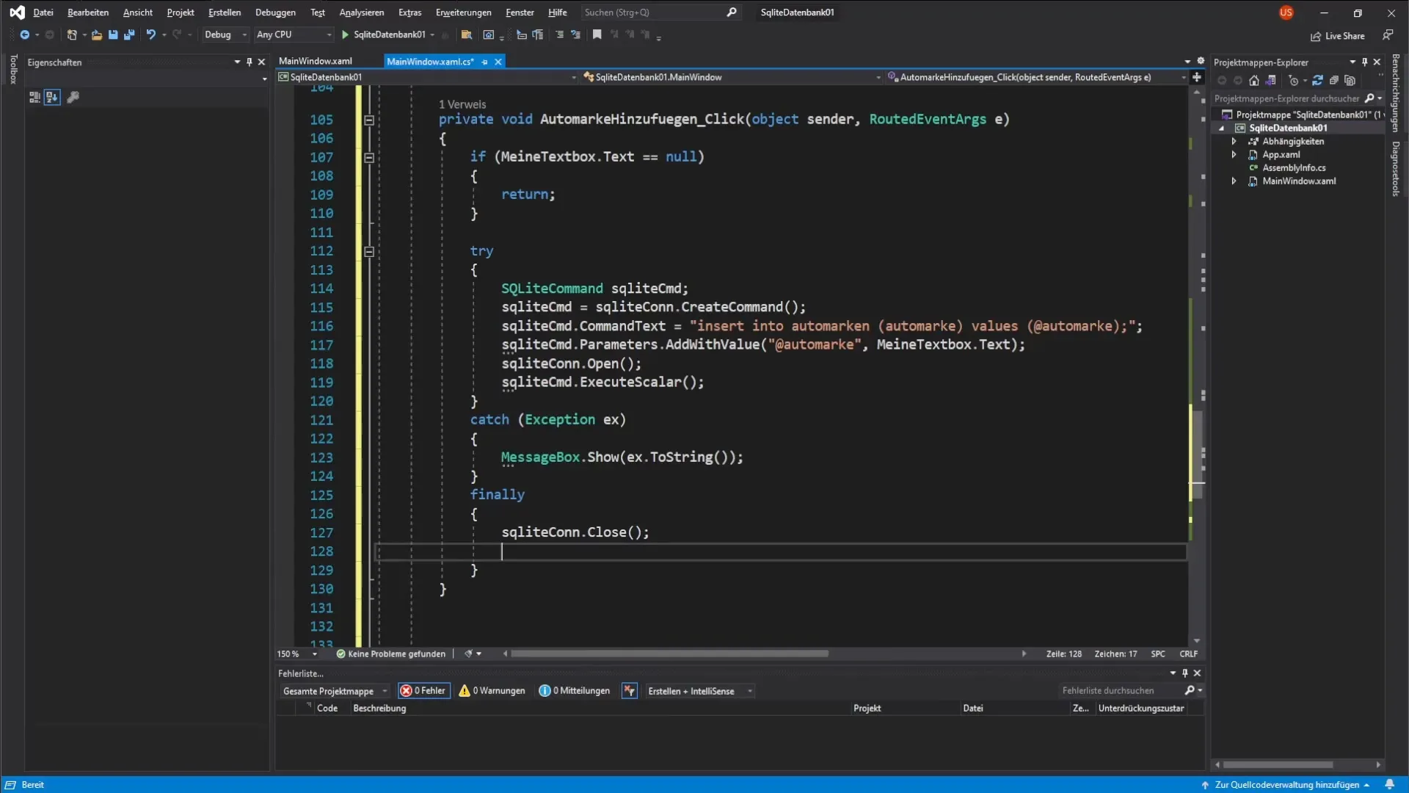This screenshot has height=793, width=1409.
Task: Click the open file folder icon
Action: coord(96,35)
